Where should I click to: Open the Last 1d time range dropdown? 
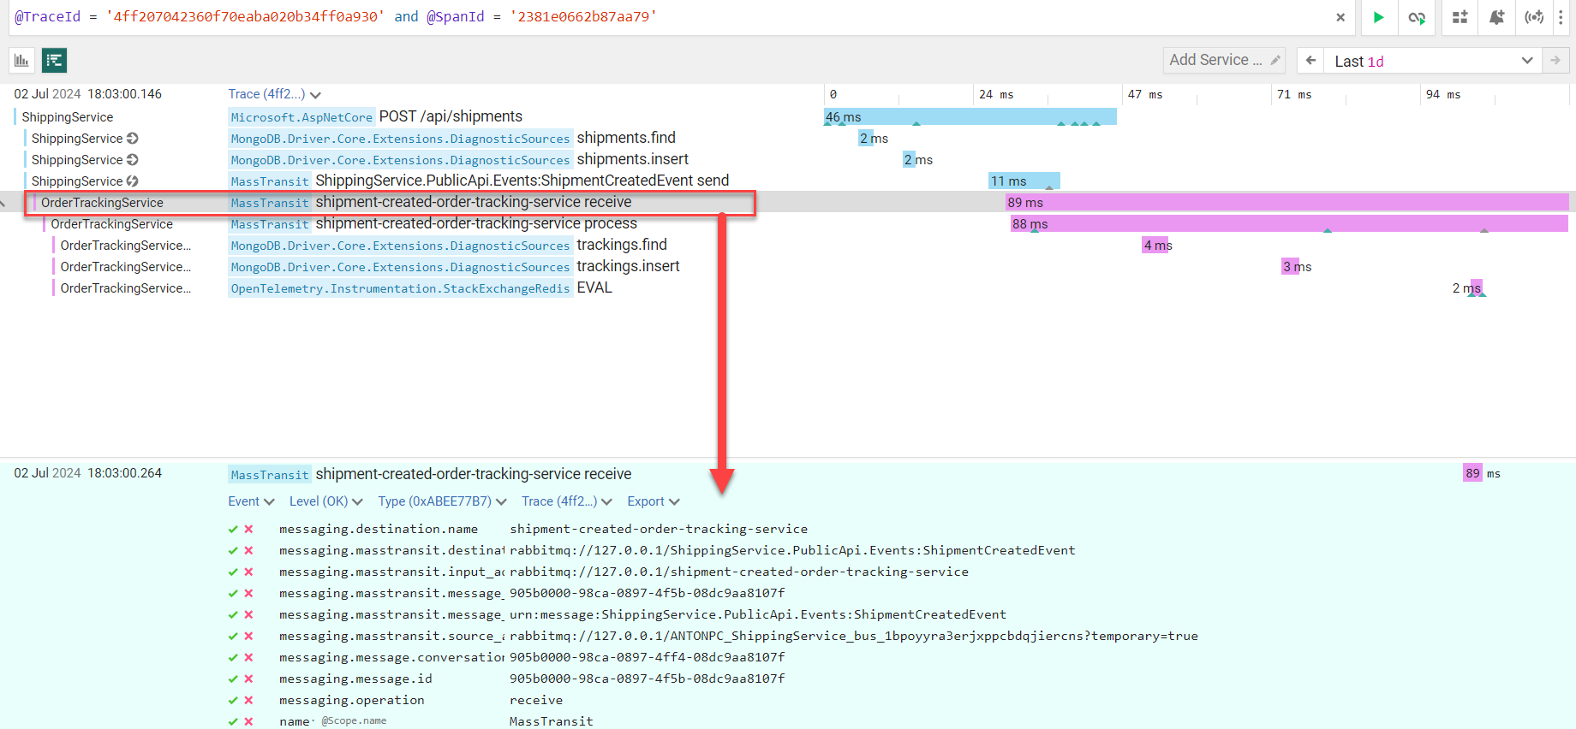(x=1432, y=61)
